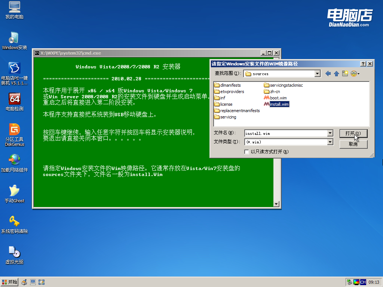The height and width of the screenshot is (287, 383).
Task: Expand the 查找范围 location dropdown
Action: click(317, 73)
